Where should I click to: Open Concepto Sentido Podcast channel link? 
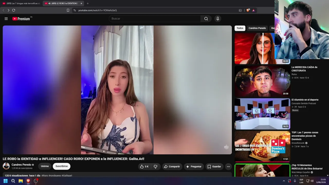click(304, 104)
